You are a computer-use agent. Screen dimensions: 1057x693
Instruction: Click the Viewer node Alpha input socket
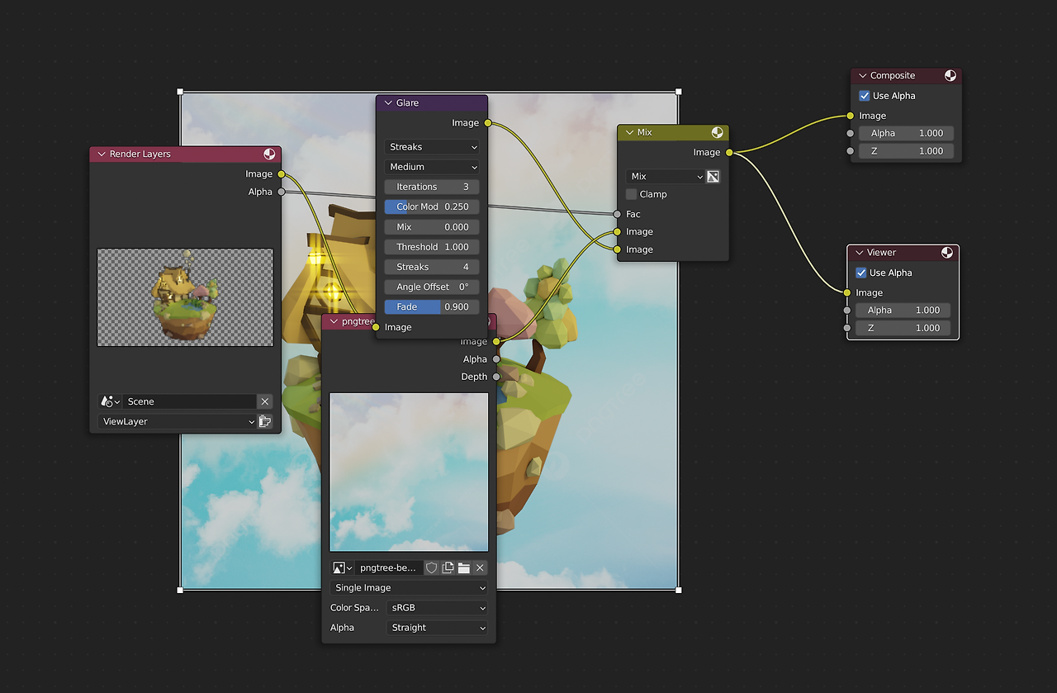[847, 311]
